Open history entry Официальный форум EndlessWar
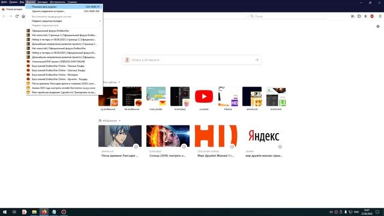 (64, 31)
